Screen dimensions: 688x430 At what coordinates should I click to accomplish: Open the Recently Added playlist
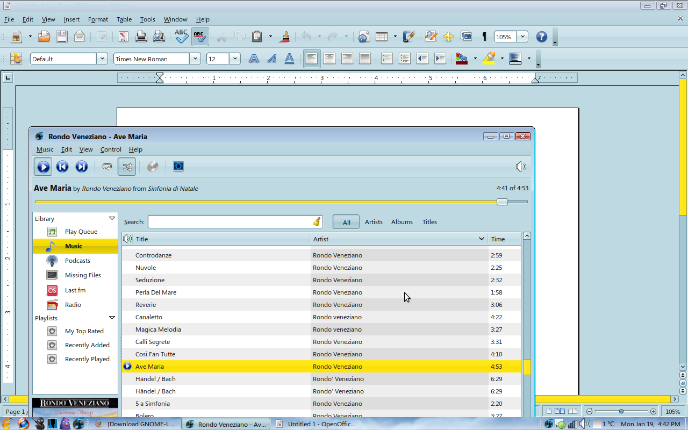tap(75, 345)
